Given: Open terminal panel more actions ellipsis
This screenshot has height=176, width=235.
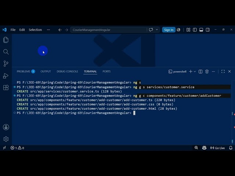Looking at the screenshot, I should tap(213, 71).
